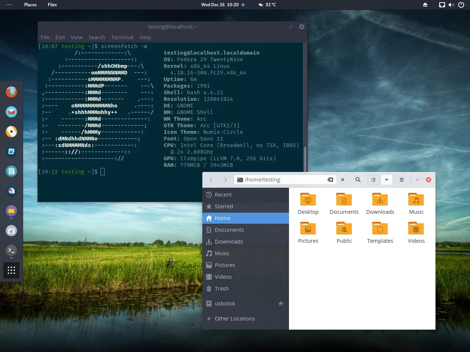
Task: Open the software store dock icon
Action: (x=11, y=191)
